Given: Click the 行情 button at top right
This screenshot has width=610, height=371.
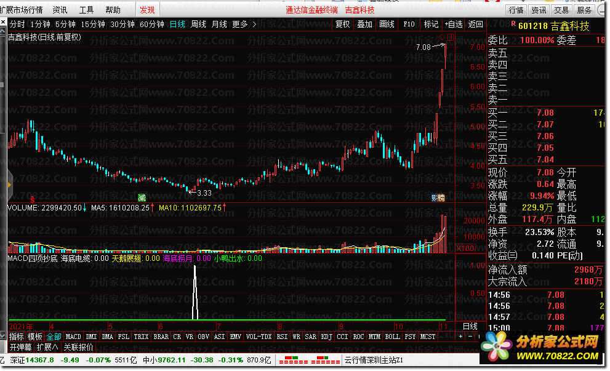Looking at the screenshot, I should [x=516, y=10].
